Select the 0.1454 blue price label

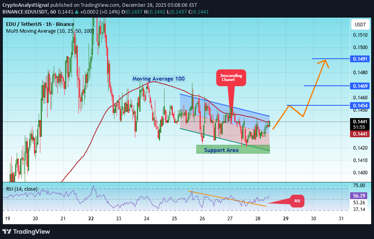pos(360,105)
